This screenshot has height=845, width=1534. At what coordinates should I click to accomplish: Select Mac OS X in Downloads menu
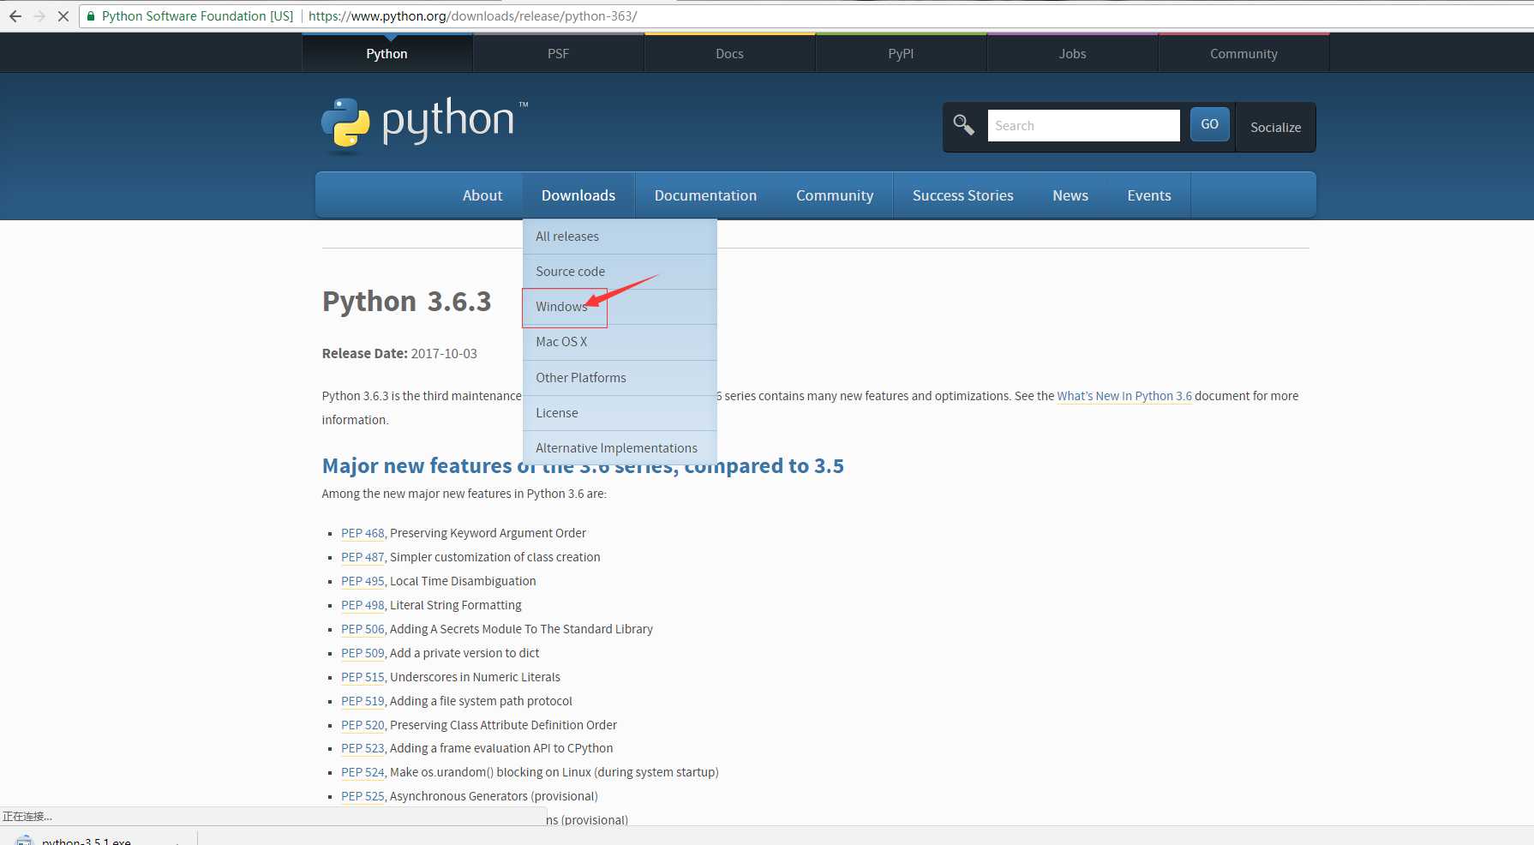click(620, 342)
